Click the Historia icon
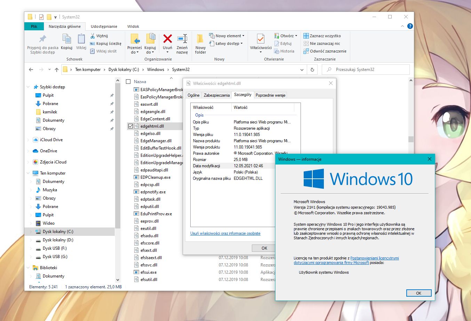Image resolution: width=471 pixels, height=321 pixels. 285,51
